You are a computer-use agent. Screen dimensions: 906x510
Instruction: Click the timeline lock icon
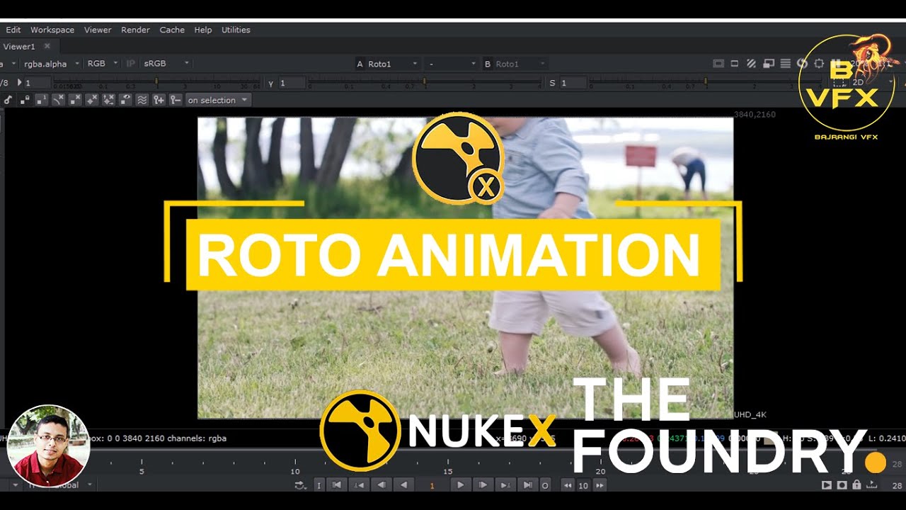coord(857,485)
